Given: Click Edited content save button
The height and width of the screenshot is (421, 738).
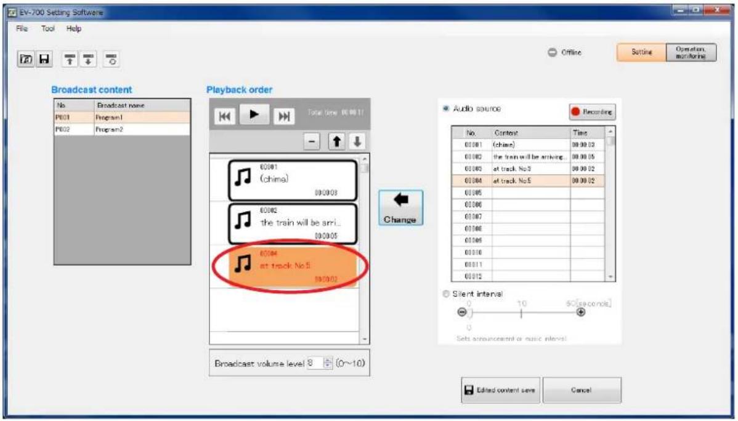Looking at the screenshot, I should point(500,390).
